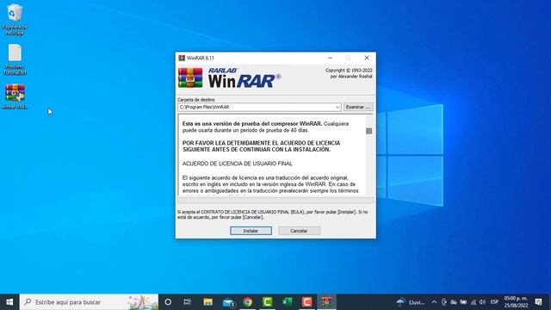551x310 pixels.
Task: Open the Mail app in taskbar
Action: (228, 302)
